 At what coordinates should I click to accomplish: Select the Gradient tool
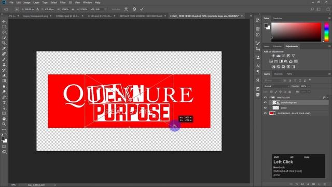(x=4, y=81)
